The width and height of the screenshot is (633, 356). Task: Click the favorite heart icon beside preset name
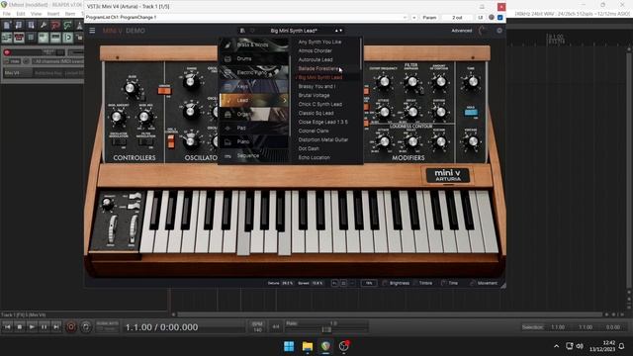point(253,31)
